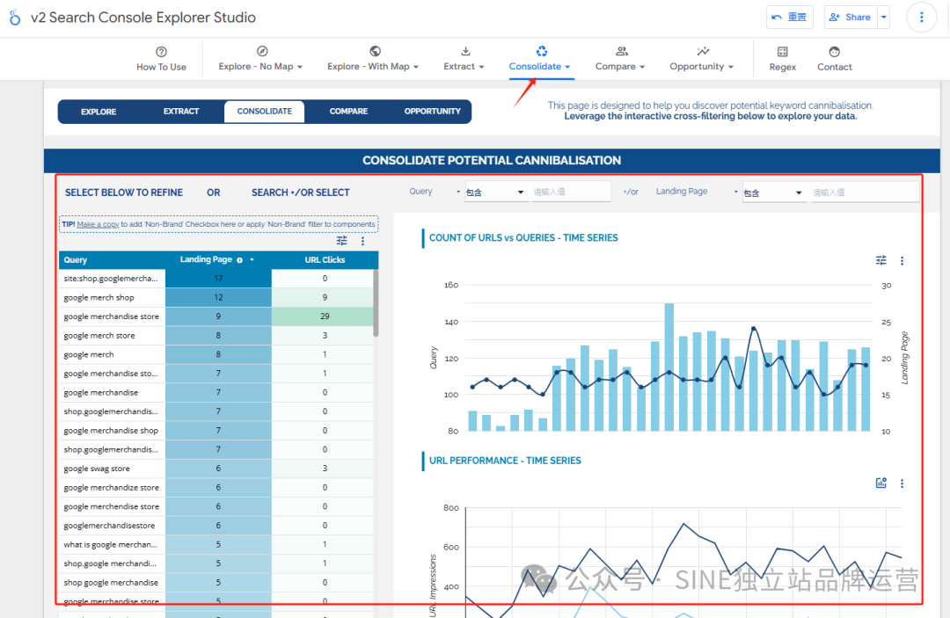
Task: Expand Explore - No Map menu
Action: click(260, 59)
